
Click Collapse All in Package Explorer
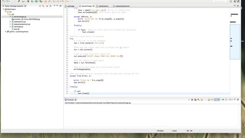[x=40, y=6]
